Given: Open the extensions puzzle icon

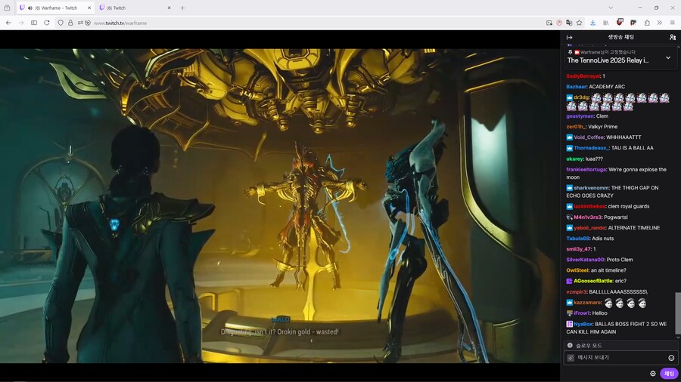Looking at the screenshot, I should coord(647,23).
